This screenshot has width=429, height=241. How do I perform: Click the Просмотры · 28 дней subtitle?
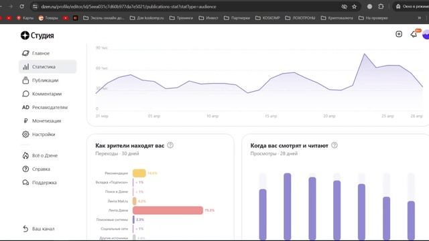[274, 153]
